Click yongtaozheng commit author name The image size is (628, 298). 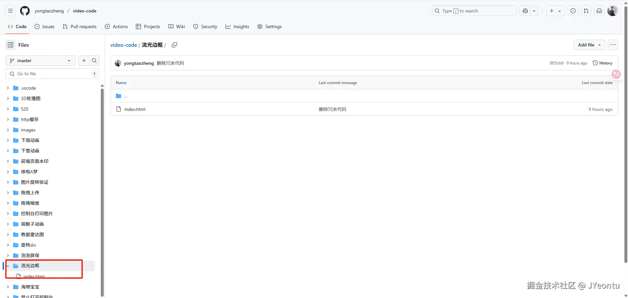pyautogui.click(x=139, y=63)
